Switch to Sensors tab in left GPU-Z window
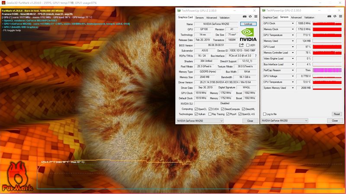 (x=199, y=18)
